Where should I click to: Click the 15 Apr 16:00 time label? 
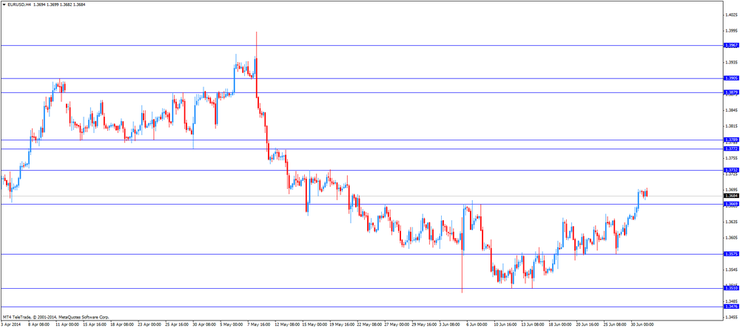(x=94, y=324)
